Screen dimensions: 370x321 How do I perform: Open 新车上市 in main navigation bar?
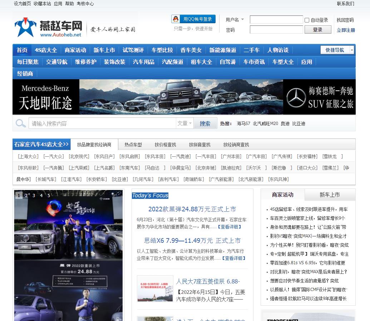pyautogui.click(x=104, y=50)
